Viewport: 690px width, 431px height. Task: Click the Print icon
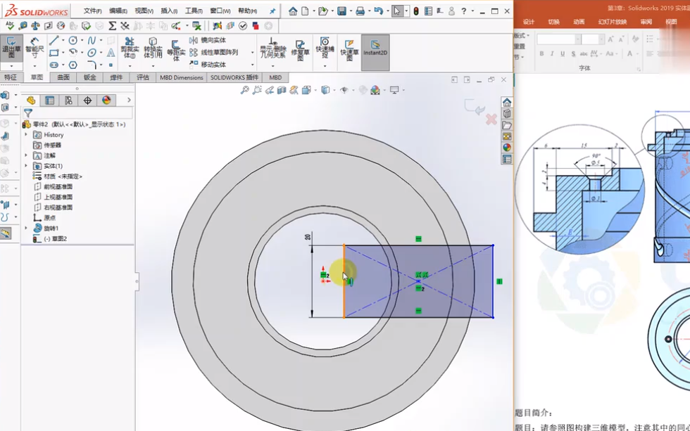point(360,11)
